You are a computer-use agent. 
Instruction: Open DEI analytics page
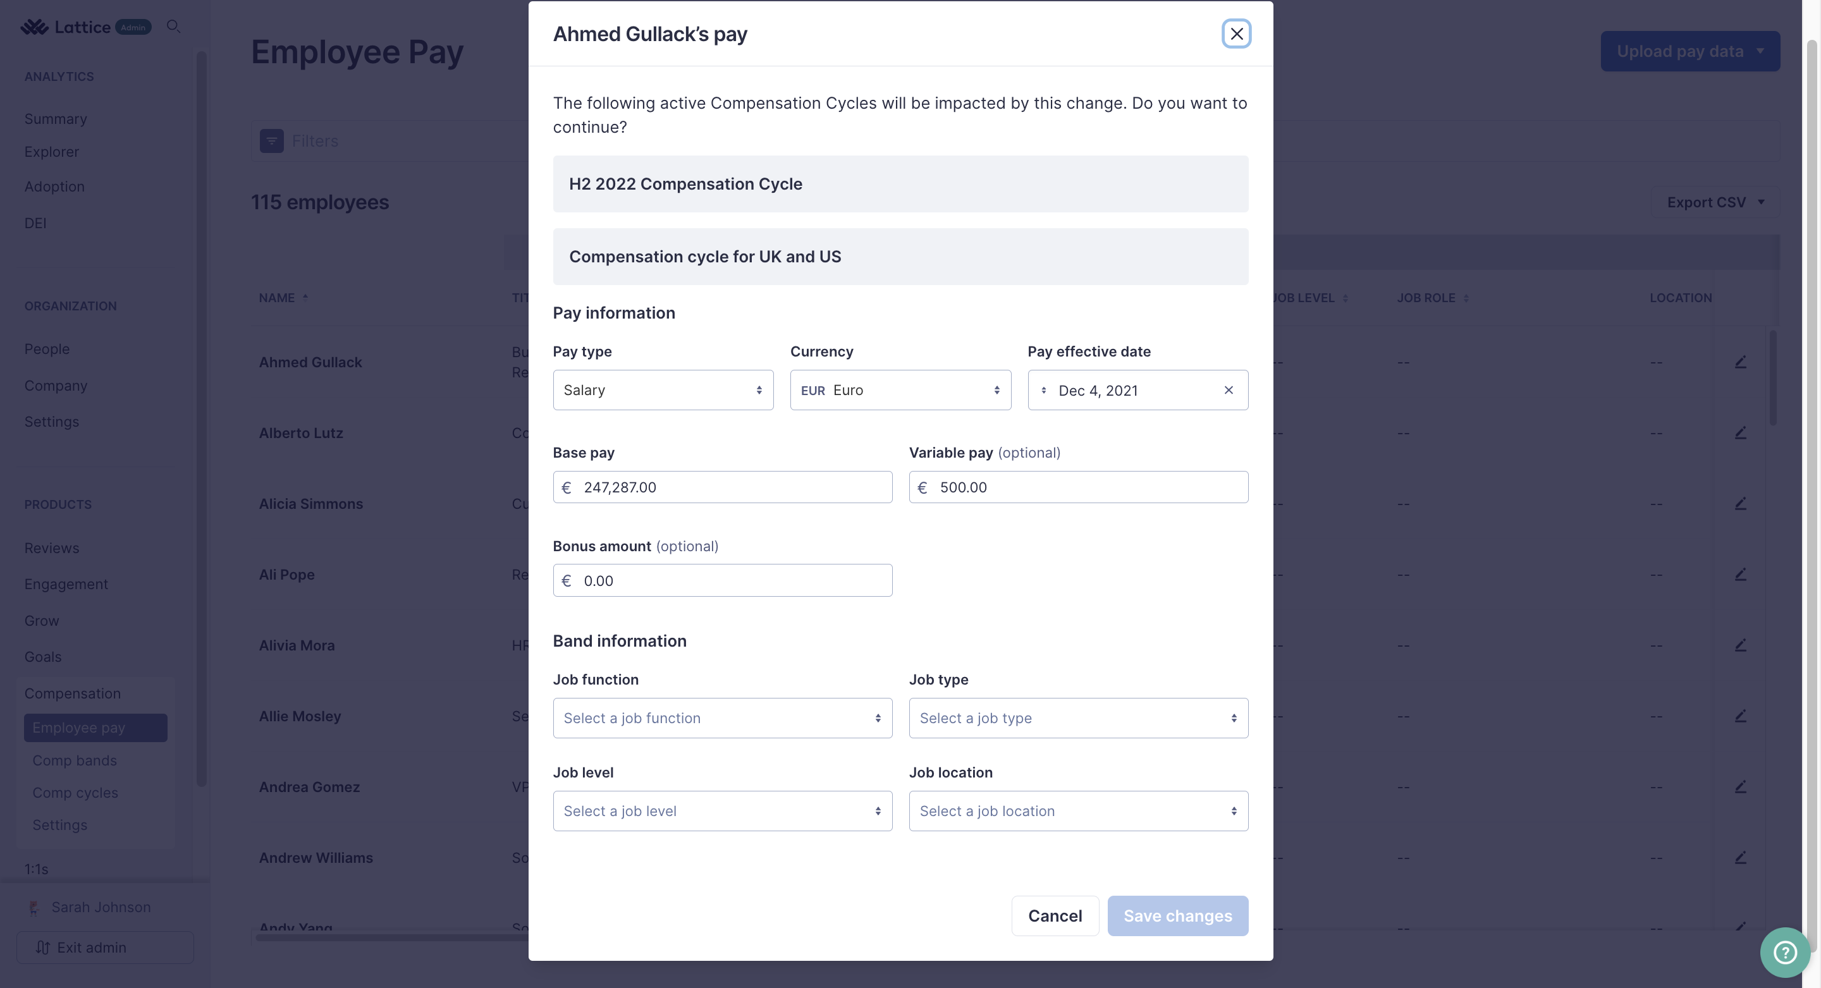pos(35,223)
